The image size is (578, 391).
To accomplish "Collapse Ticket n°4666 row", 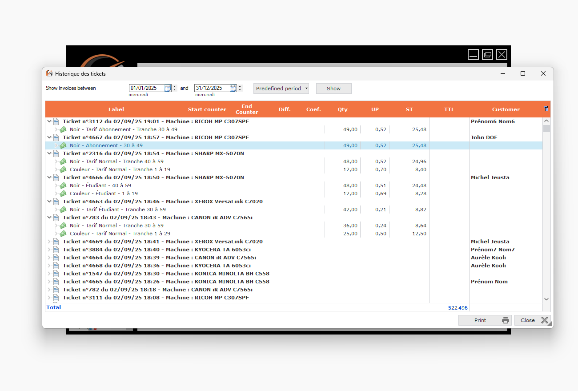I will point(49,177).
